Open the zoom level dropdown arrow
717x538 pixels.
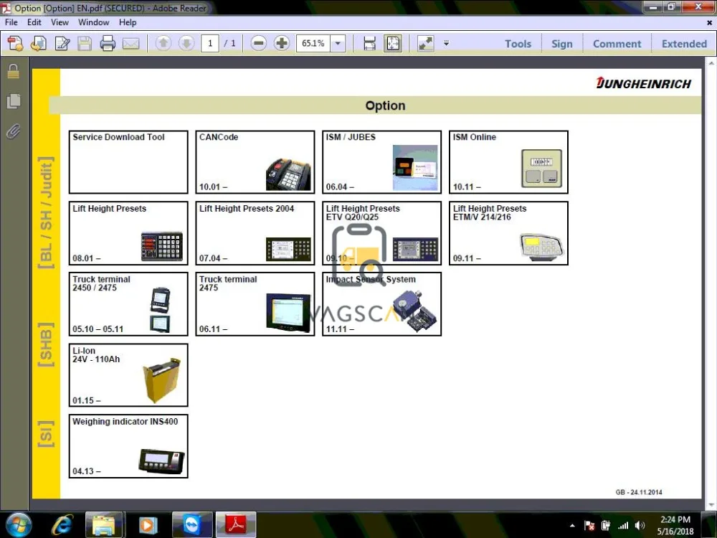(338, 44)
